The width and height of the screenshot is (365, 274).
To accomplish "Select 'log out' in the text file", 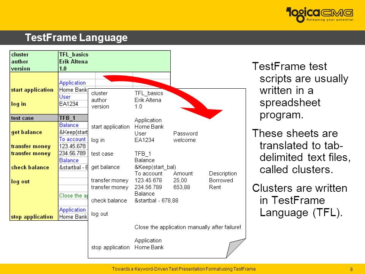I will [100, 214].
